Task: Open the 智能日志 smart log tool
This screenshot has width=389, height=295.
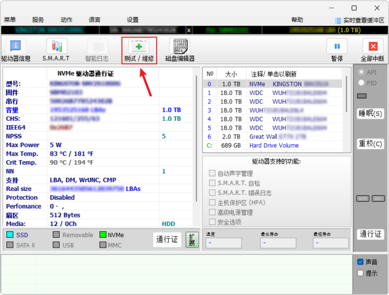Action: pos(97,50)
